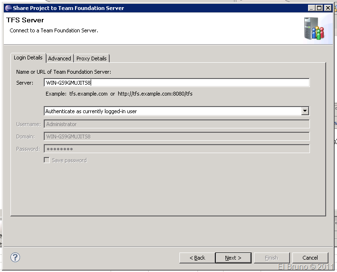Open help with the question mark icon

coord(15,257)
